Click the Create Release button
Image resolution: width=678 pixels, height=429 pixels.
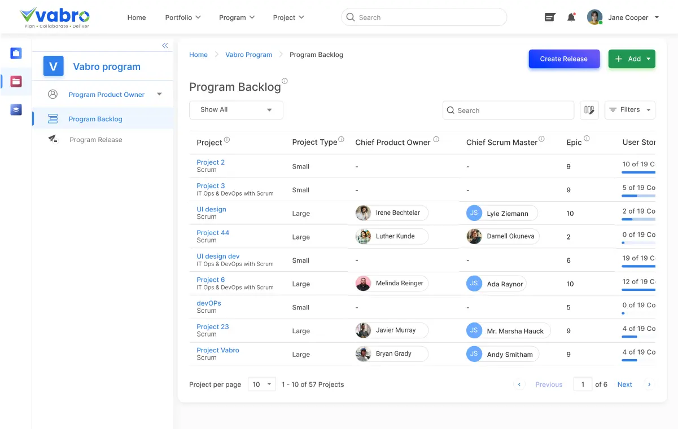tap(563, 59)
